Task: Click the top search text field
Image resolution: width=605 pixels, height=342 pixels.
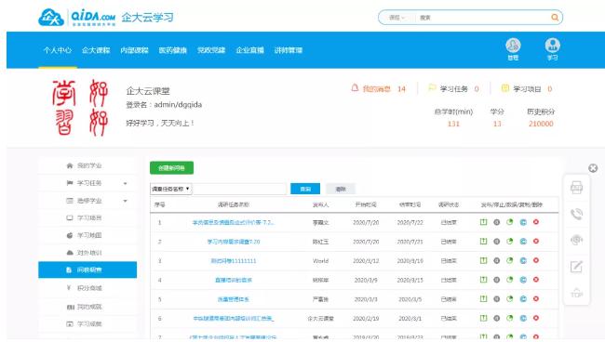Action: 482,18
